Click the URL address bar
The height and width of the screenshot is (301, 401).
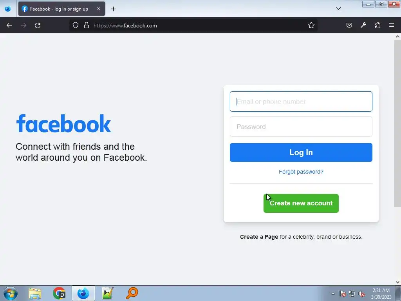(x=193, y=25)
